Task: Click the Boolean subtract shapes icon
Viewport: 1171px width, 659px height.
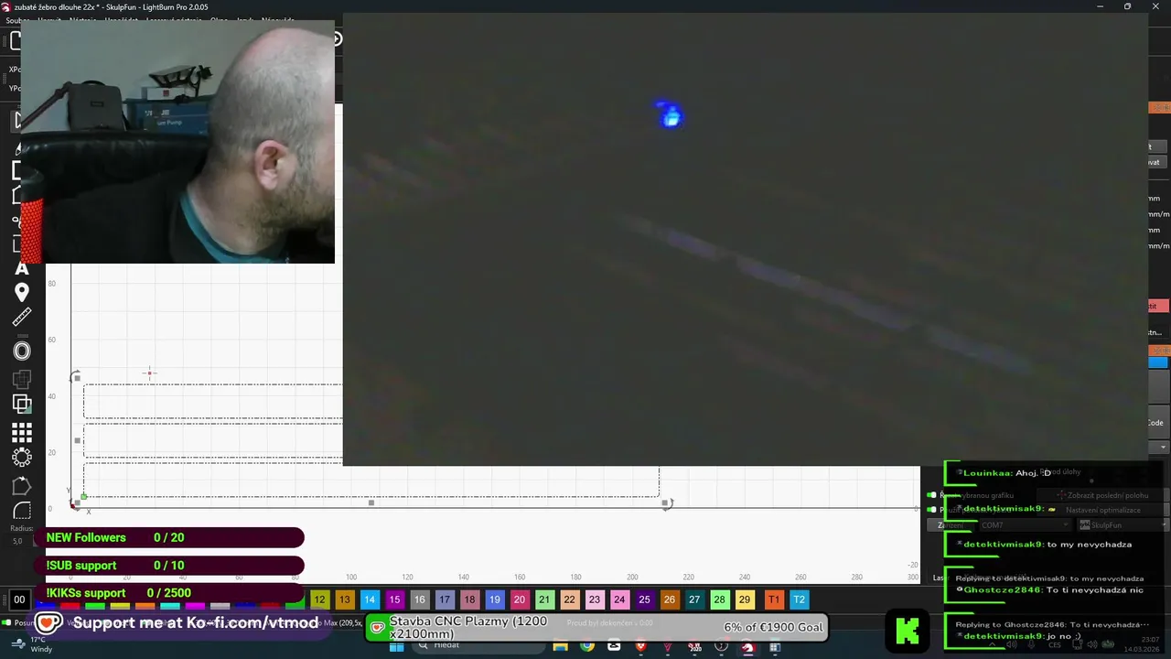Action: [x=22, y=404]
